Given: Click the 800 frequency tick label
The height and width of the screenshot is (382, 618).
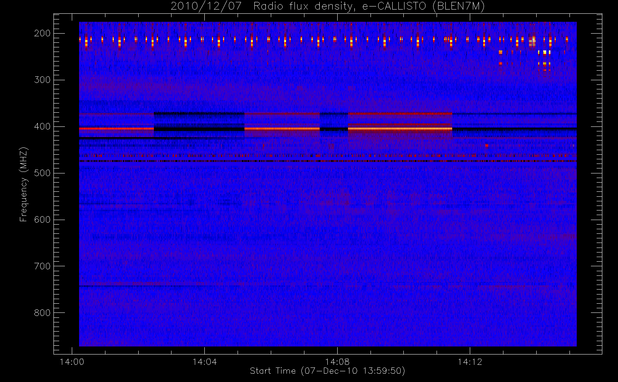Looking at the screenshot, I should coord(42,313).
